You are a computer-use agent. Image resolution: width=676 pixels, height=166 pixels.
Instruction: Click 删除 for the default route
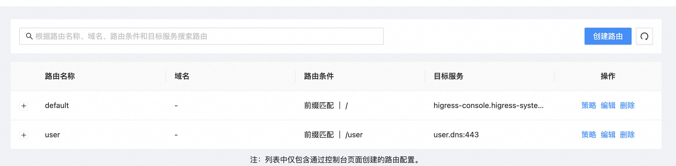pos(627,106)
